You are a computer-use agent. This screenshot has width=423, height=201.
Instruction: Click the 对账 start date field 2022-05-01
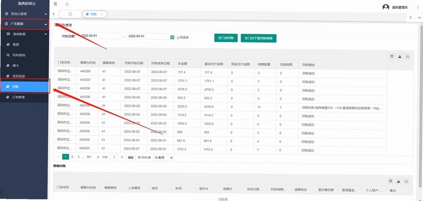click(100, 36)
